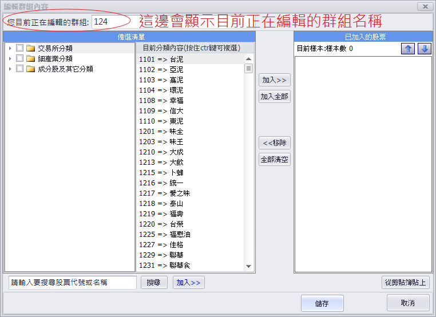Select stock row 1215 => 卜蜂

coord(191,172)
